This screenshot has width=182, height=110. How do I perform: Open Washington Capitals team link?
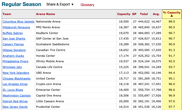(x=17, y=95)
